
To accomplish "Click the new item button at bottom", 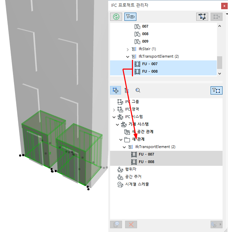I will [x=116, y=224].
